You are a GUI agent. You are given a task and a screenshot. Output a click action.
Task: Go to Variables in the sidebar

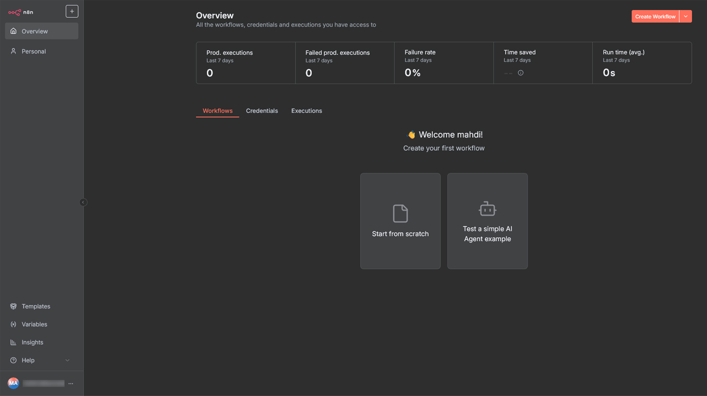coord(34,324)
